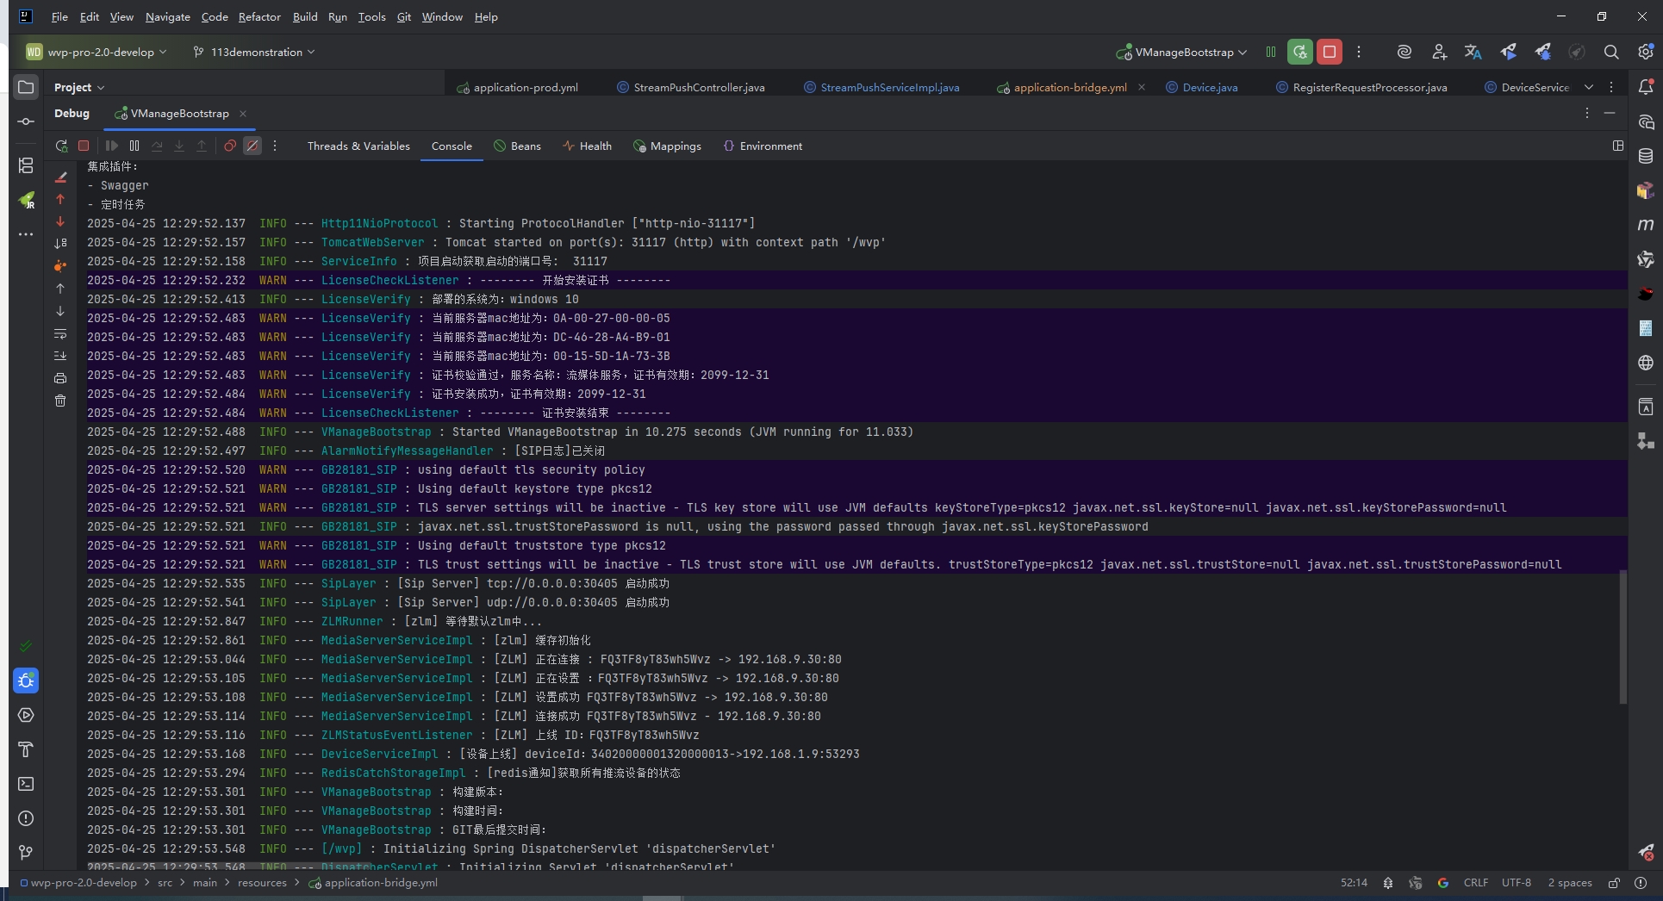Switch to Threads & Variables tab
Screen dimensions: 1663x901
click(x=358, y=146)
